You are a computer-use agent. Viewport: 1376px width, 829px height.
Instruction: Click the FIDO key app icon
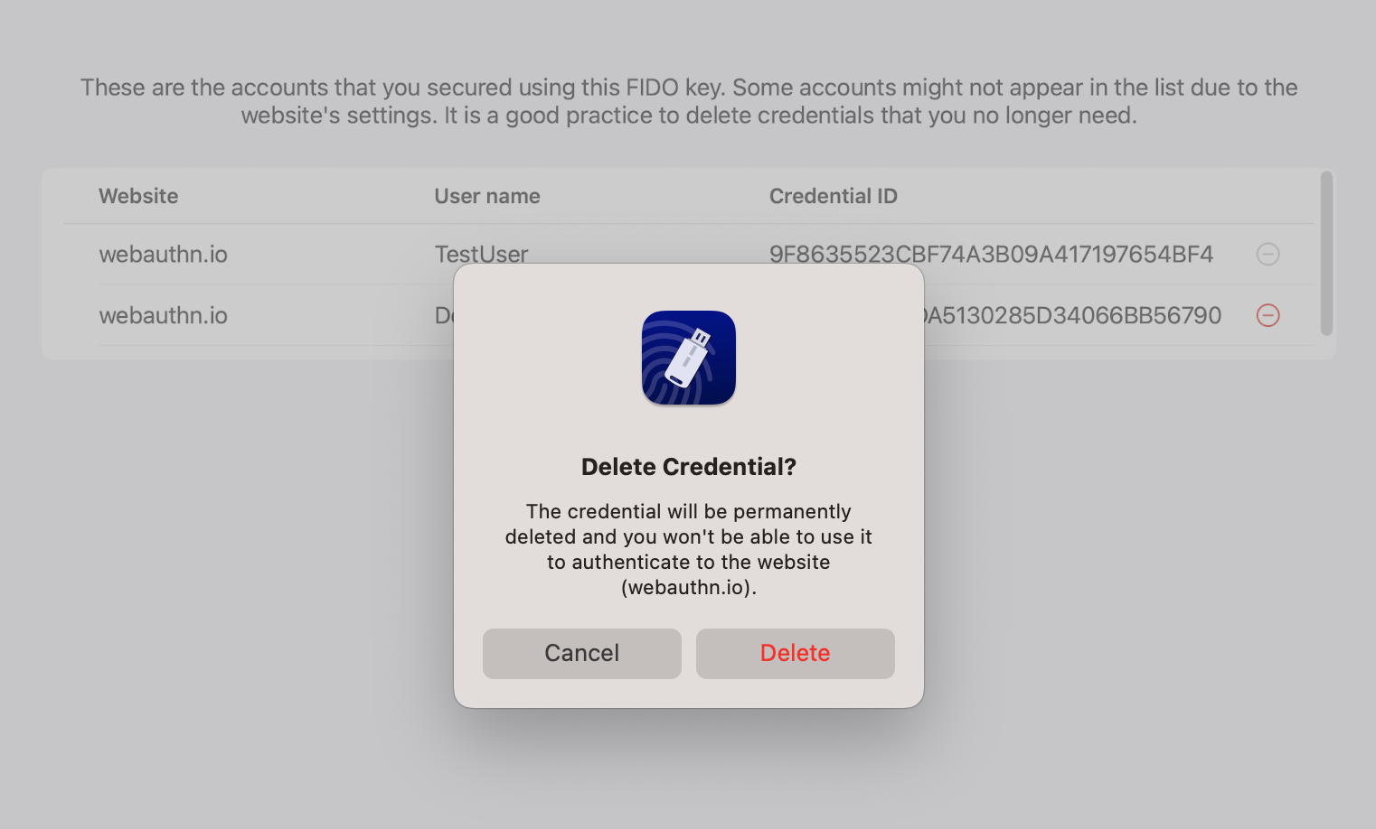click(688, 358)
